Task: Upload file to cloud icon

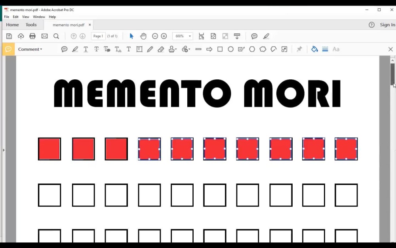Action: [21, 36]
